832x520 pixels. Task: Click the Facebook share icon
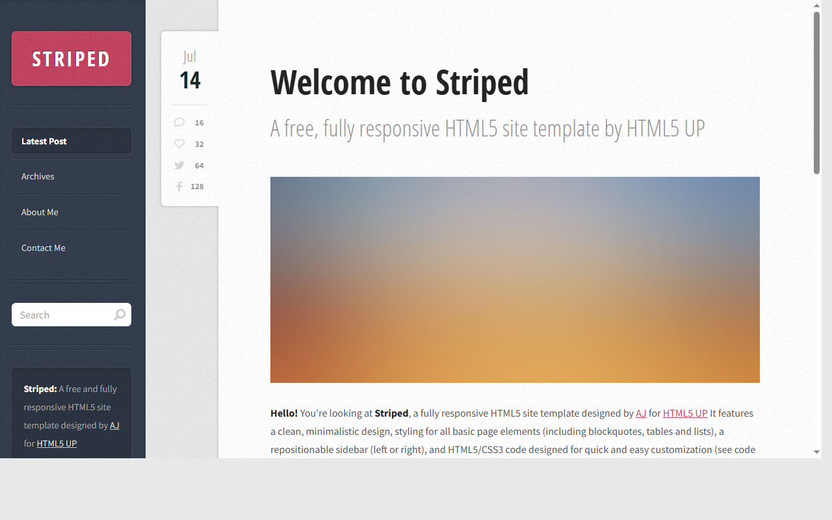tap(179, 187)
